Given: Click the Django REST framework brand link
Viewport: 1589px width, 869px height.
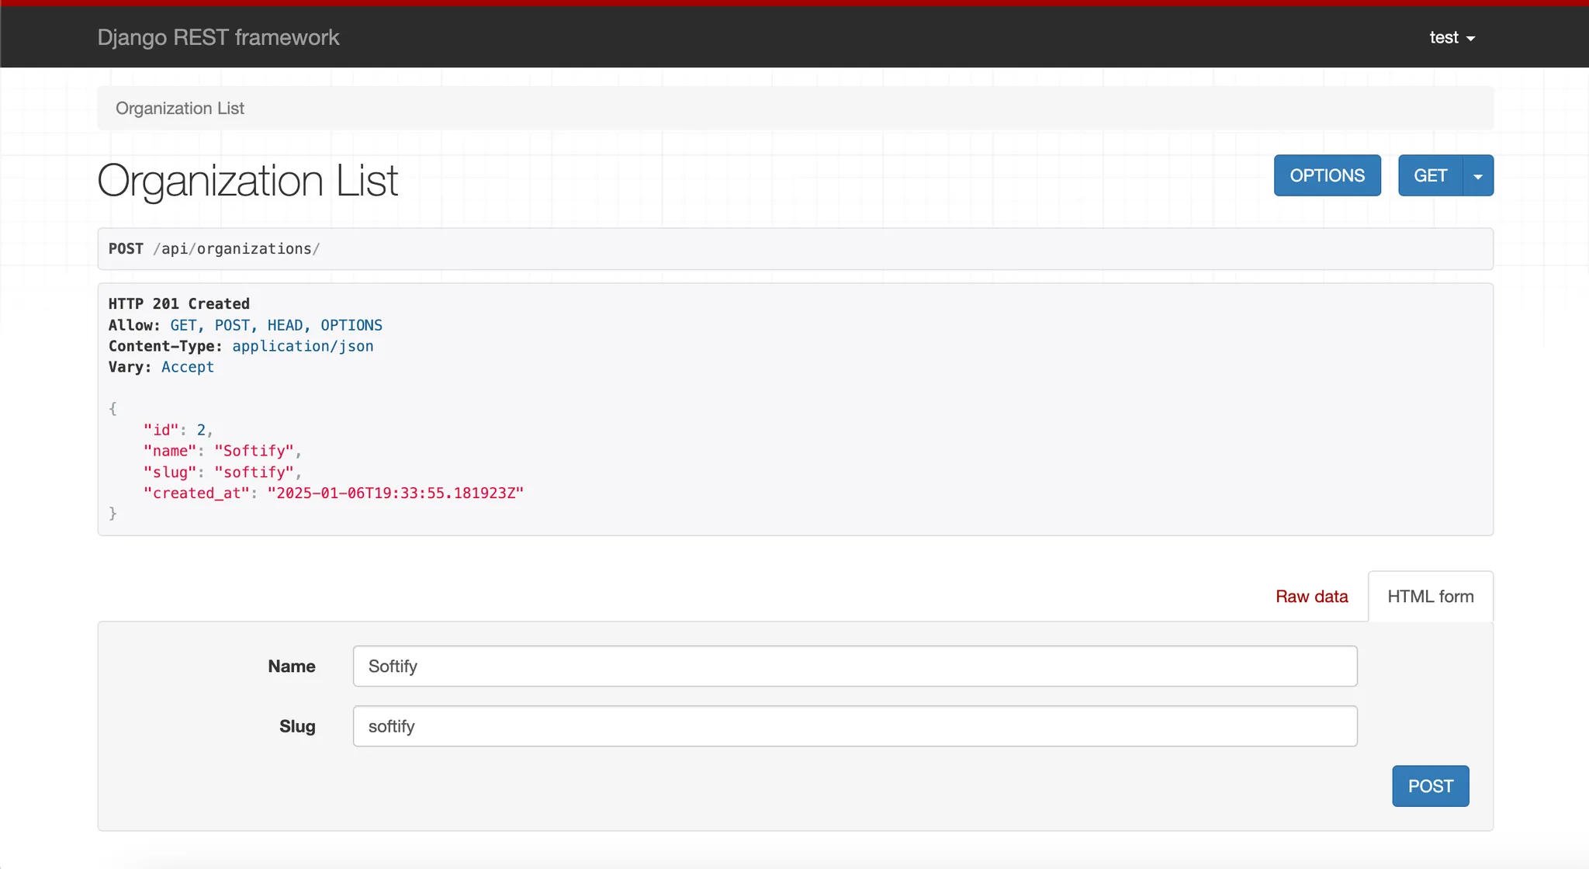Looking at the screenshot, I should tap(218, 36).
